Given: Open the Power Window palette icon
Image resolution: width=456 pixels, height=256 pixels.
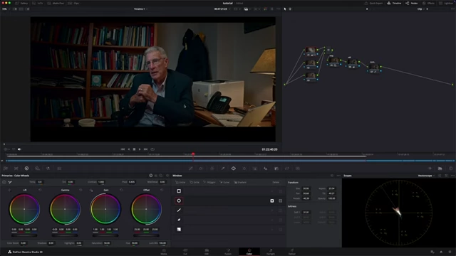Looking at the screenshot, I should point(234,169).
